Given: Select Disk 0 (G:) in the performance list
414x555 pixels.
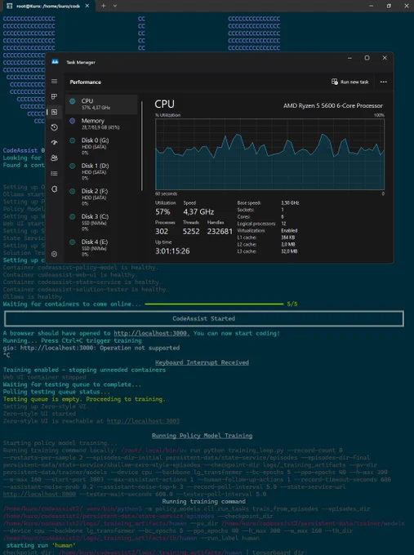Looking at the screenshot, I should tap(101, 146).
